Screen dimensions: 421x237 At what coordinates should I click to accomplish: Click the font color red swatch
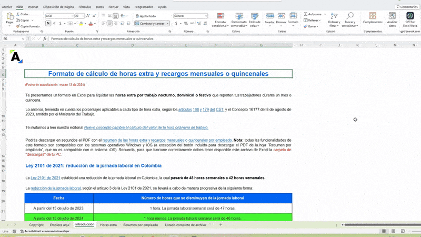pos(91,24)
